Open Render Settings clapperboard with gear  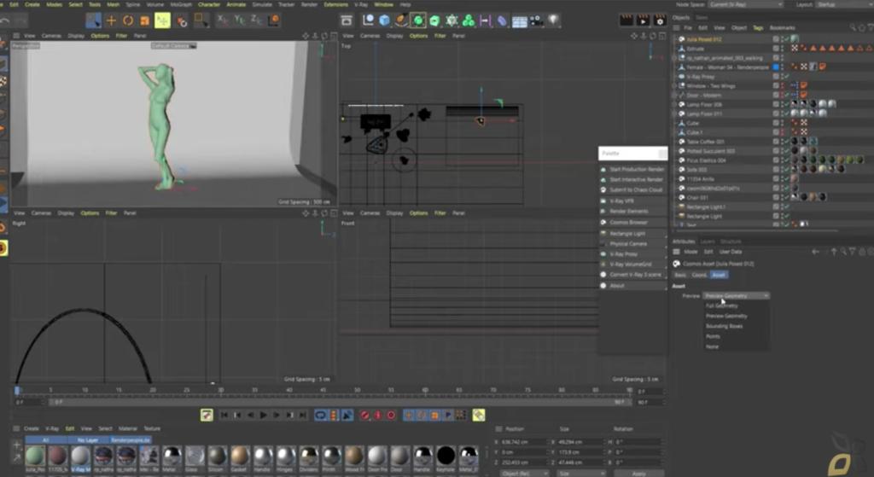pos(660,20)
